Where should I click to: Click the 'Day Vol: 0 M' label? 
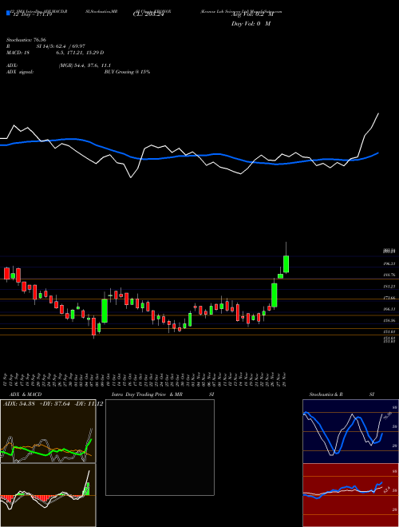tap(251, 24)
